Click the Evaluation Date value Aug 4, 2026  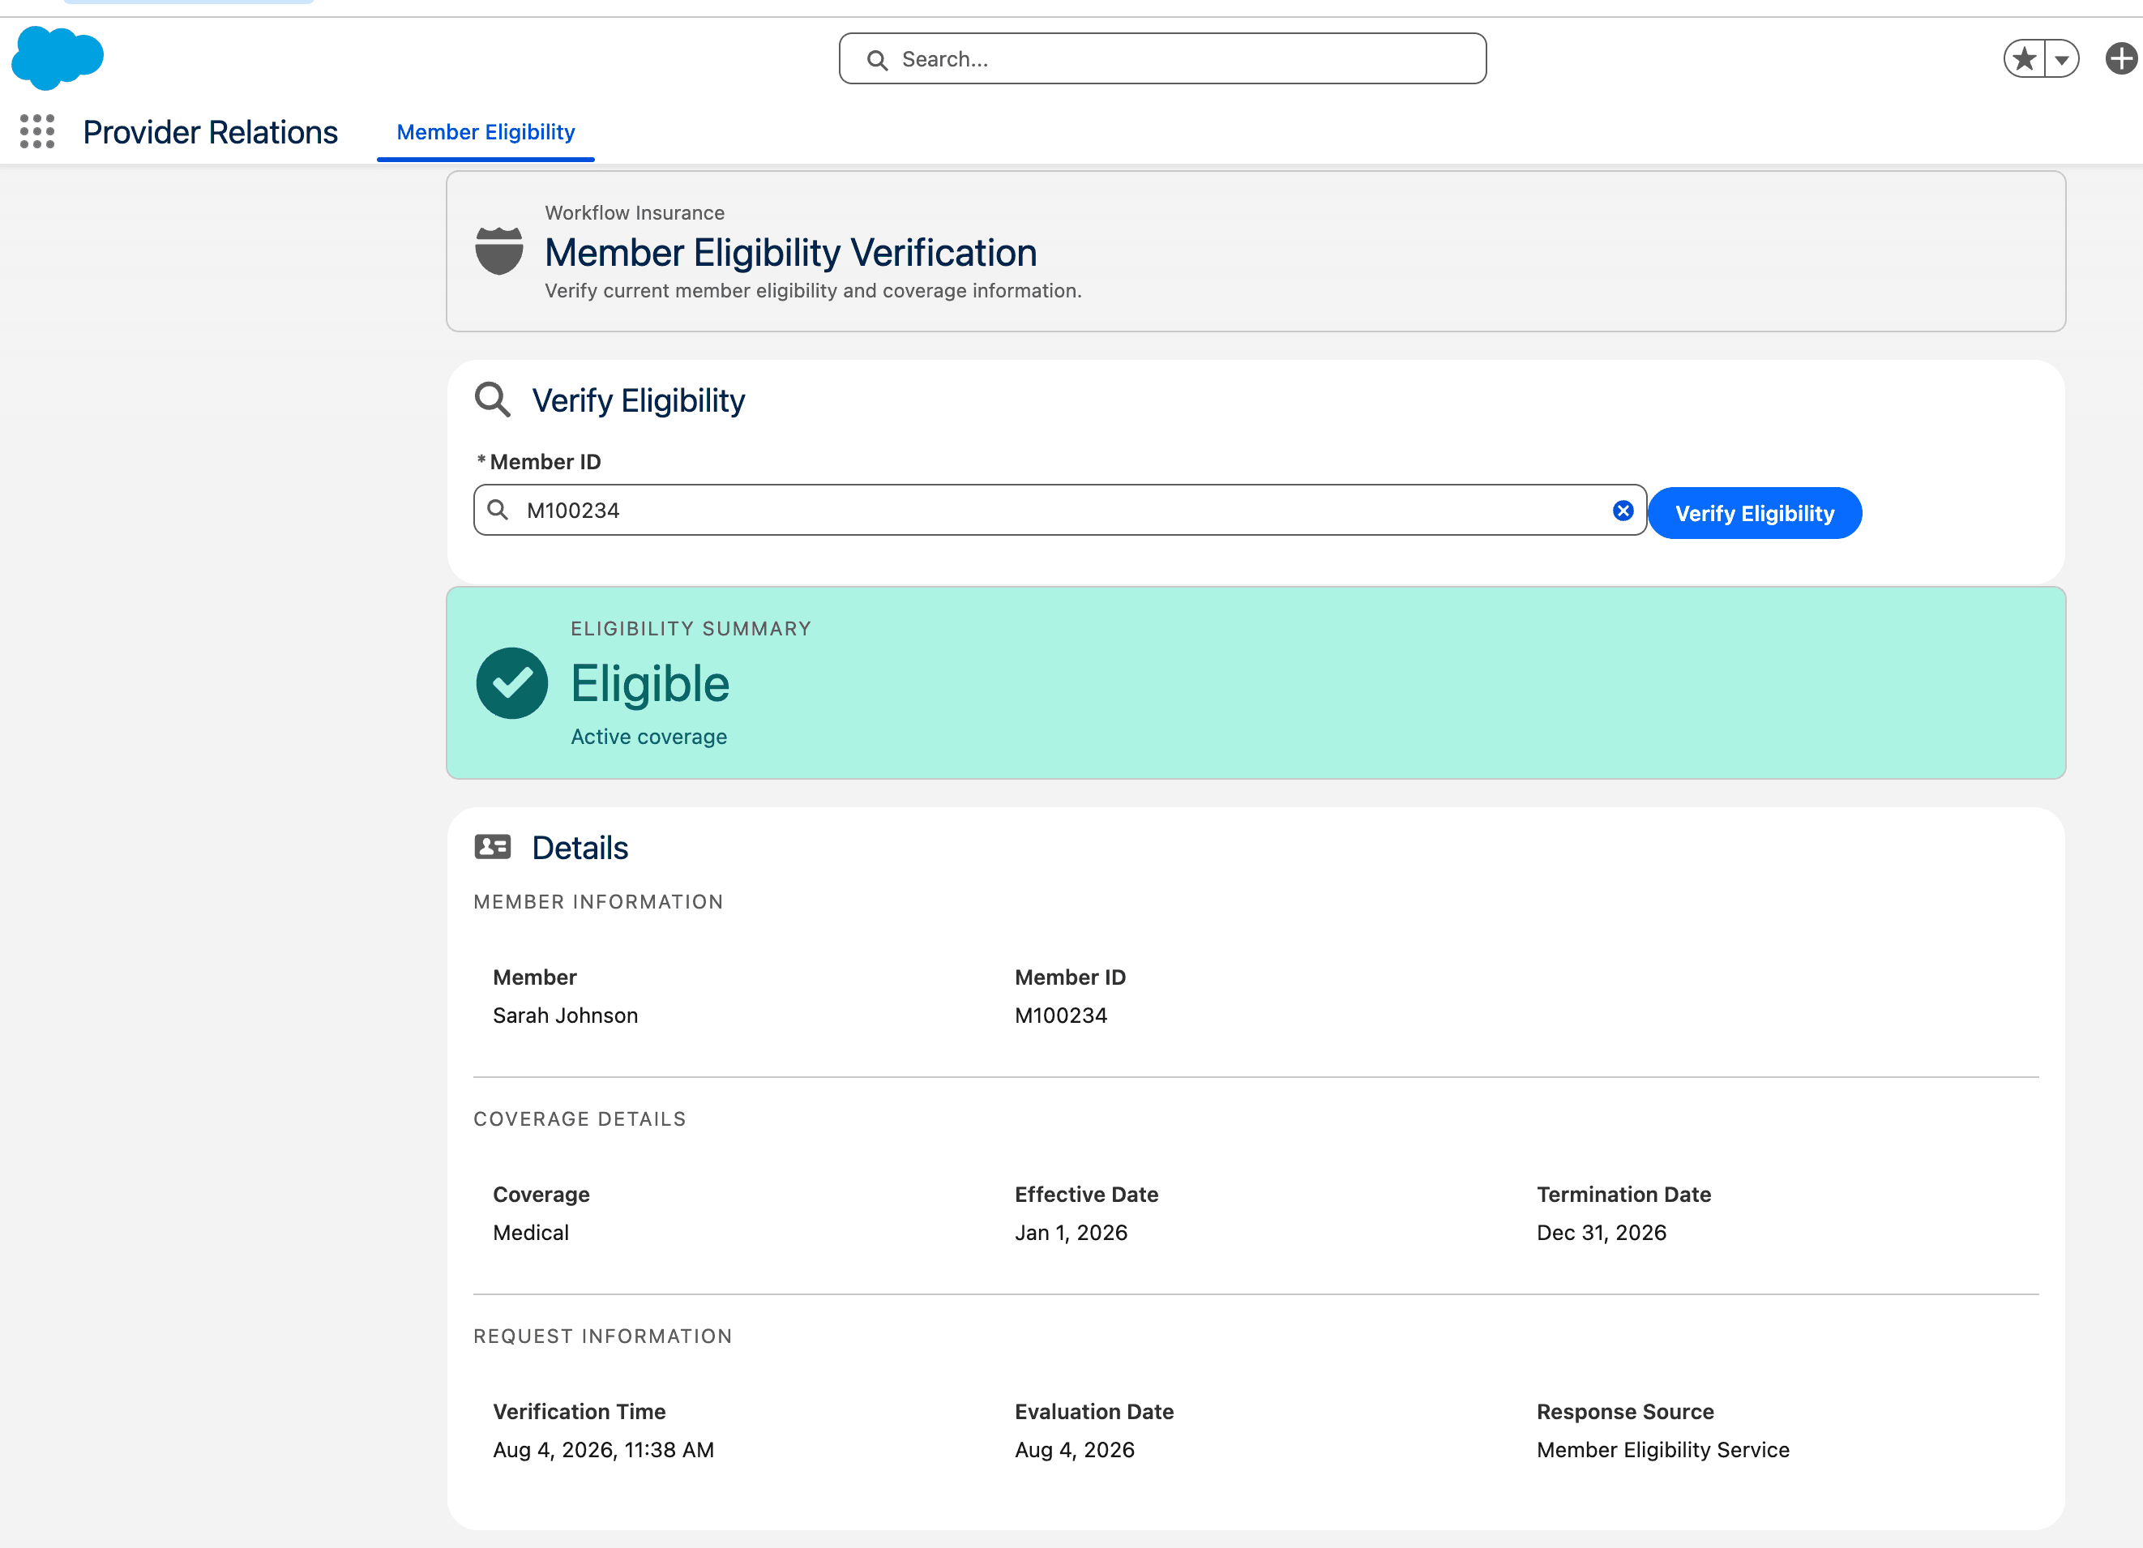click(1076, 1450)
